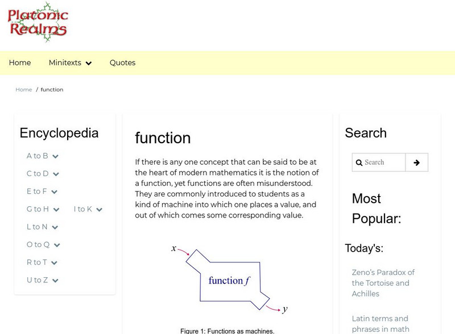Open Quotes in the navigation bar
The image size is (455, 334).
tap(122, 63)
